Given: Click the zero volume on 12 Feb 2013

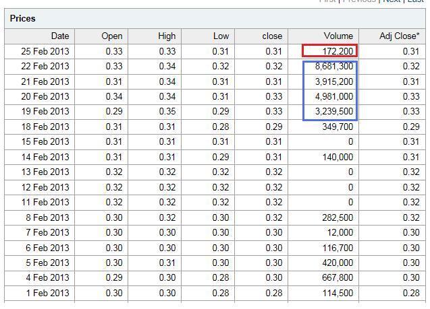Looking at the screenshot, I should [x=350, y=188].
